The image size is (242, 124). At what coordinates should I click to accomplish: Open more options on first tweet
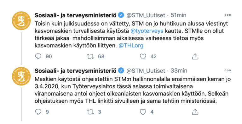(228, 15)
